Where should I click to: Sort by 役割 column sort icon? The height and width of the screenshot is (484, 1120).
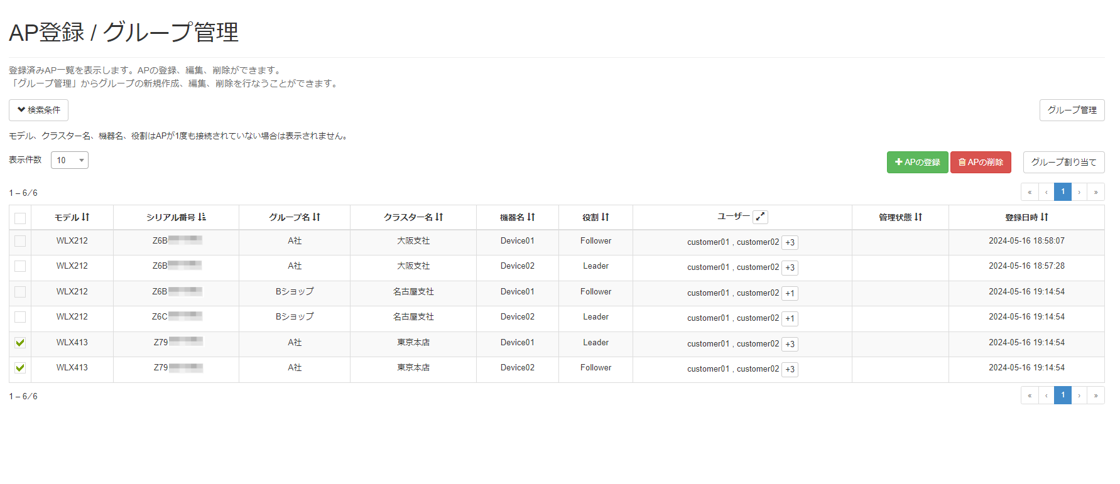pyautogui.click(x=605, y=217)
